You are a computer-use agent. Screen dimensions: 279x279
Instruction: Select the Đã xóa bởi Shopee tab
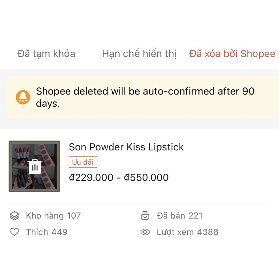(x=232, y=53)
